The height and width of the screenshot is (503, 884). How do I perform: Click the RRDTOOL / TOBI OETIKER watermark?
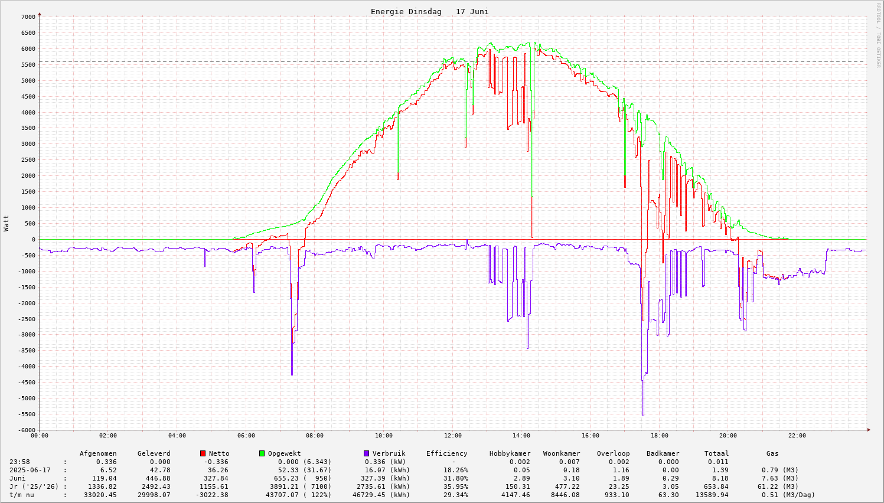click(x=878, y=35)
